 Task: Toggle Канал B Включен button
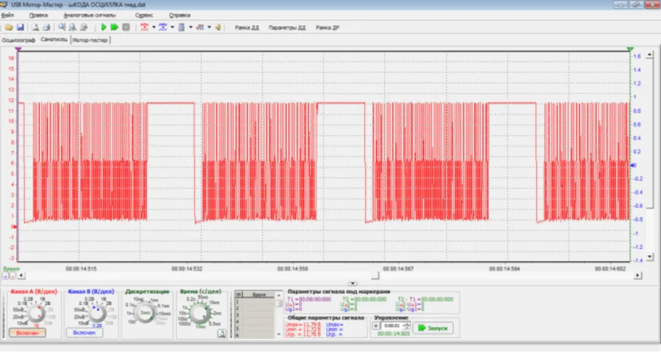click(84, 333)
